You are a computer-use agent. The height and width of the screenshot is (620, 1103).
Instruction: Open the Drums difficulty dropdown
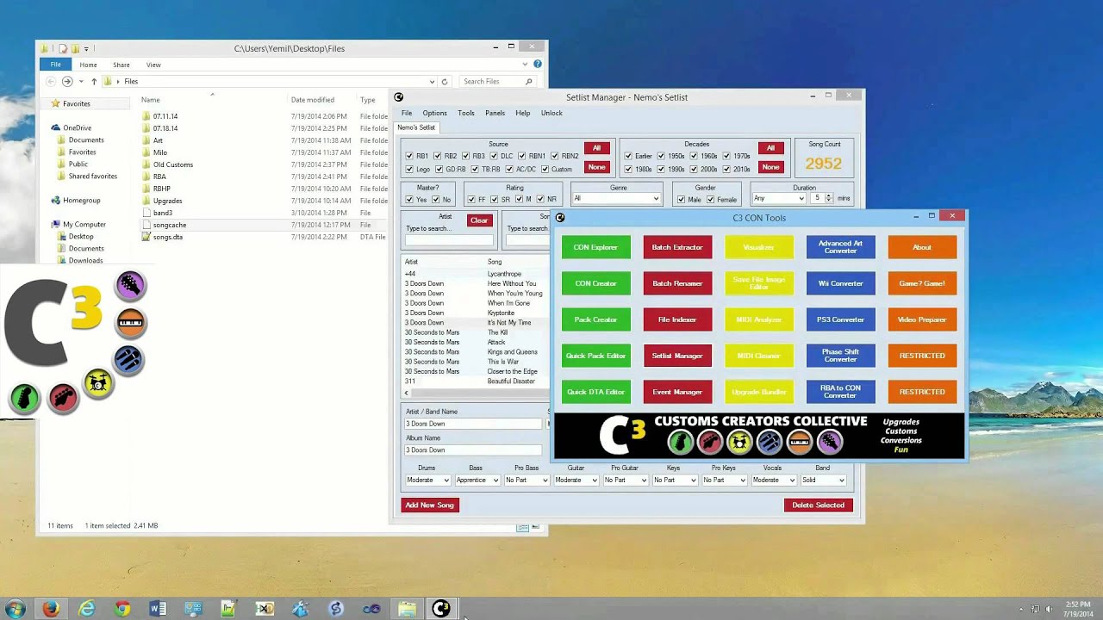coord(427,480)
